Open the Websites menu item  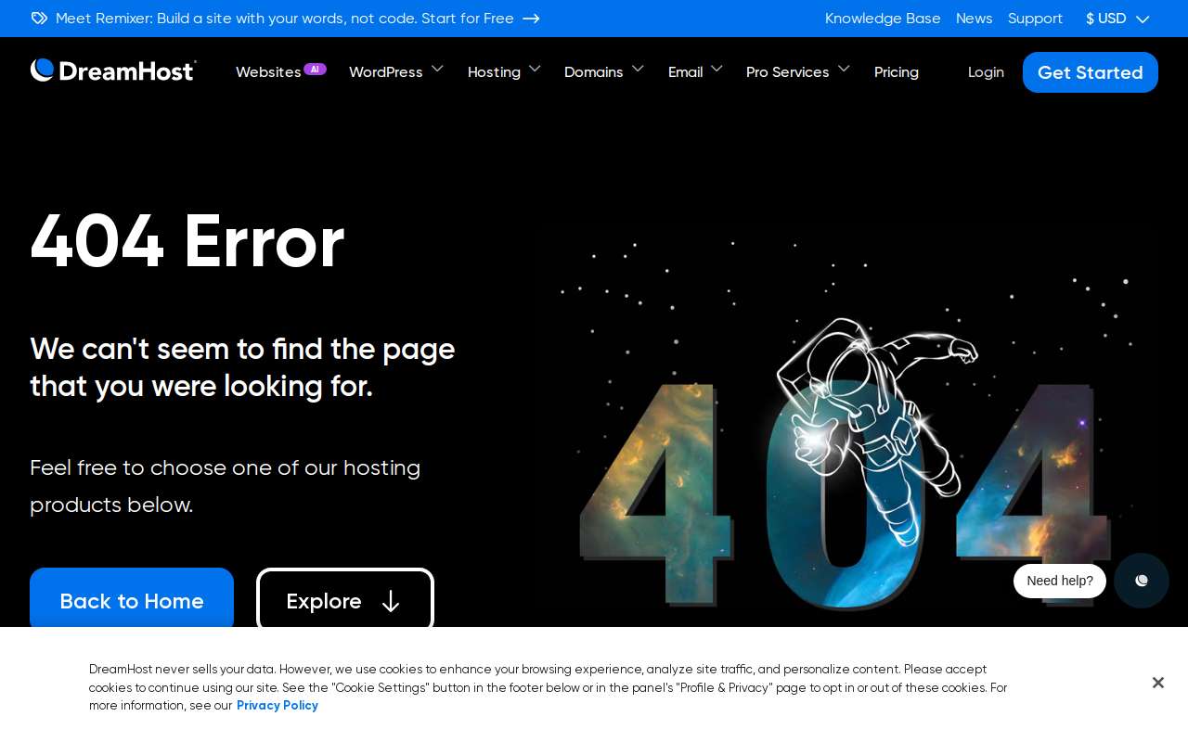click(x=268, y=72)
